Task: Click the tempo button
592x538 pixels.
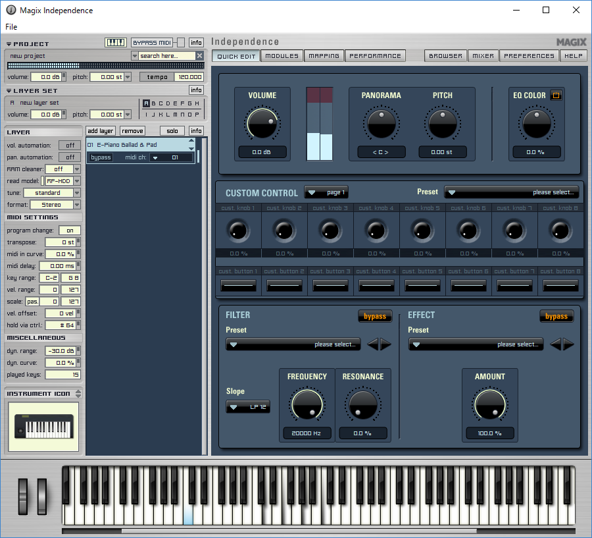Action: [x=157, y=77]
